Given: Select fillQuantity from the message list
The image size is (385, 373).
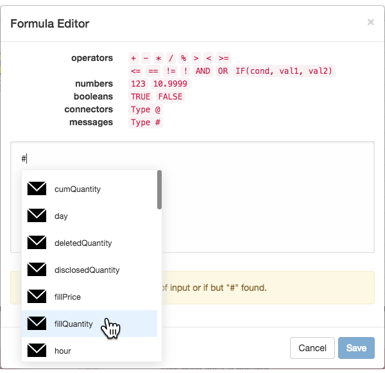Looking at the screenshot, I should point(89,324).
